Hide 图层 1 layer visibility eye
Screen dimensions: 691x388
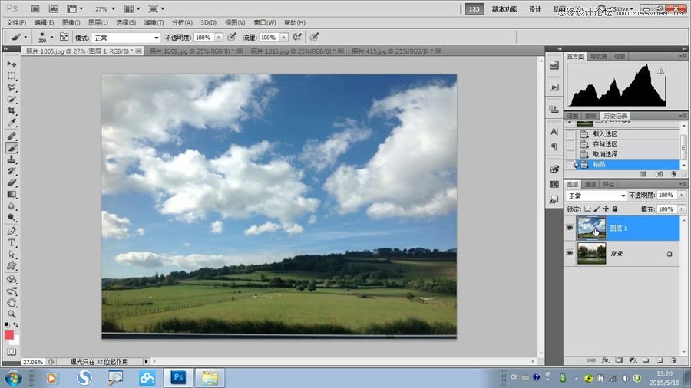click(570, 228)
